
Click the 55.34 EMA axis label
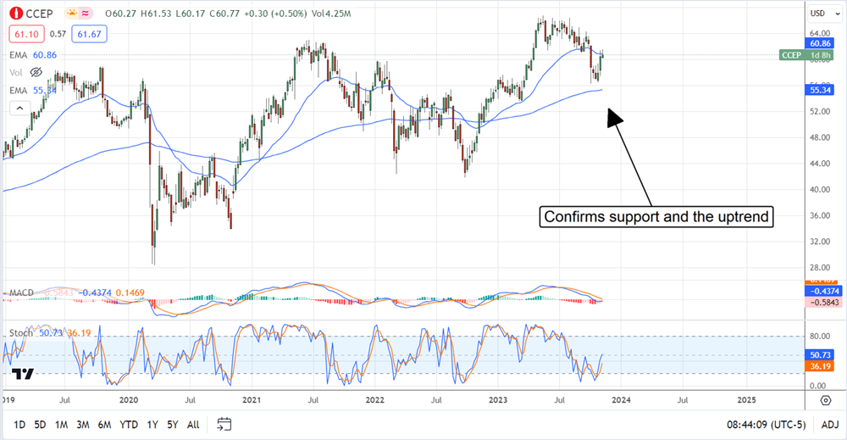(820, 90)
